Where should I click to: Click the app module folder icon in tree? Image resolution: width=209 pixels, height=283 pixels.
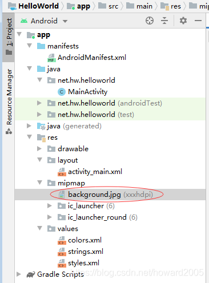click(31, 35)
